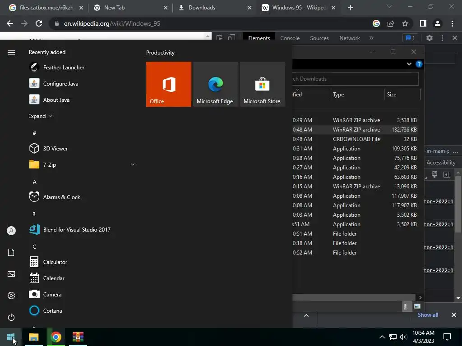The height and width of the screenshot is (346, 462).
Task: Toggle computed styles sidebar in DevTools
Action: tap(447, 174)
